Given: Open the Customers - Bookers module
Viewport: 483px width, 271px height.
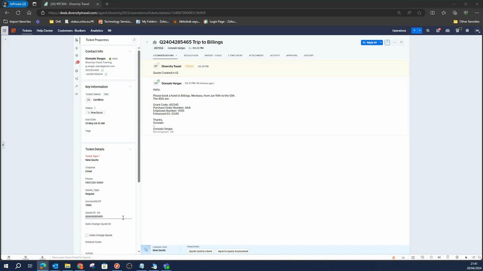Looking at the screenshot, I should point(72,30).
